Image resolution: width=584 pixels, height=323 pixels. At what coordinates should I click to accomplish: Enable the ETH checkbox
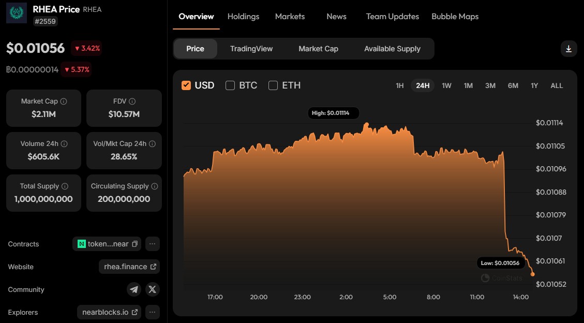point(273,85)
